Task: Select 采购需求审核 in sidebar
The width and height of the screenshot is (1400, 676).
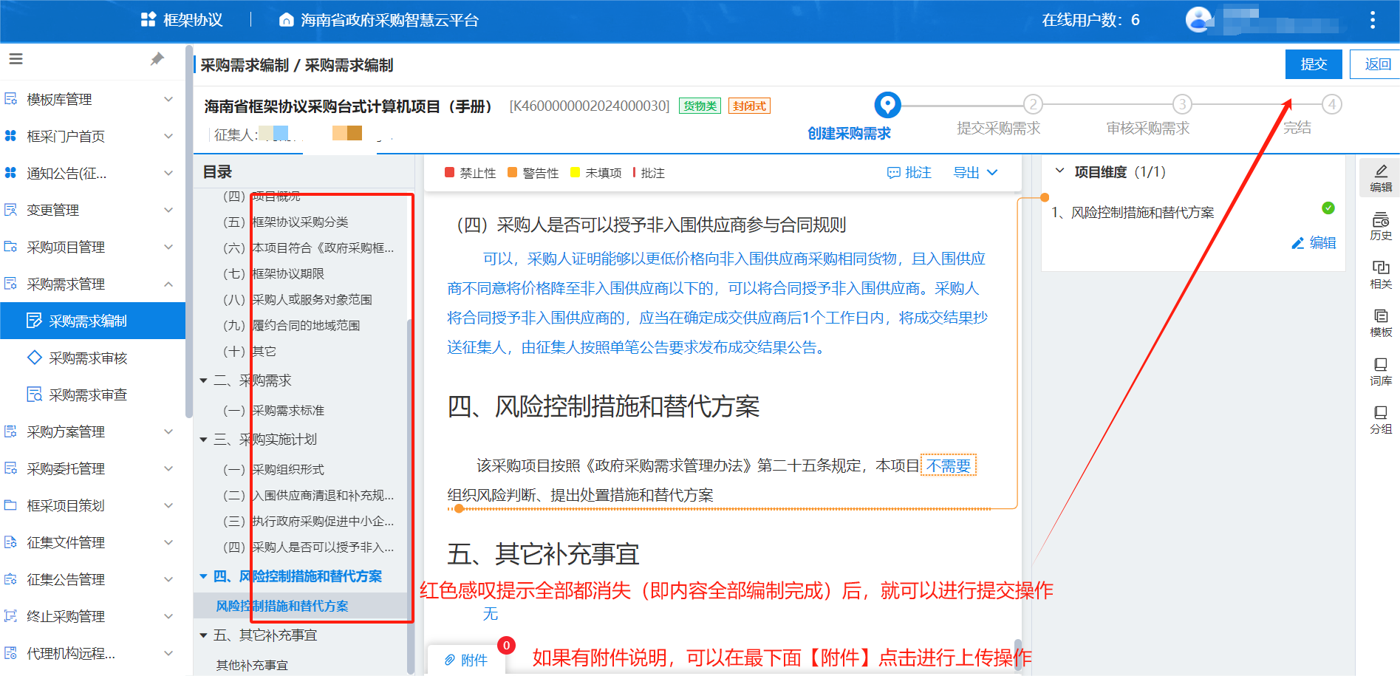Action: 92,358
